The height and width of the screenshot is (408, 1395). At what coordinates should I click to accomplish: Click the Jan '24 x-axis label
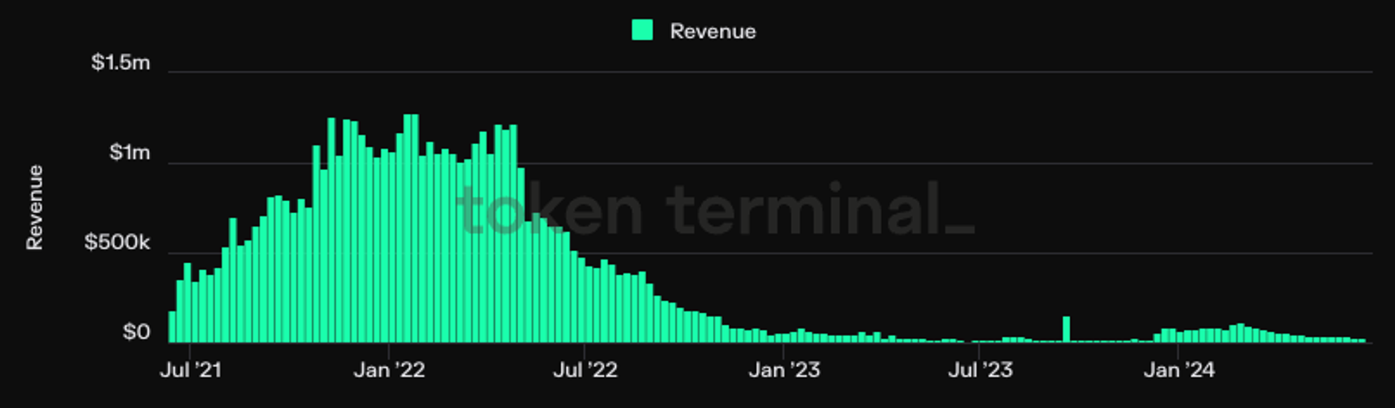pyautogui.click(x=1179, y=370)
